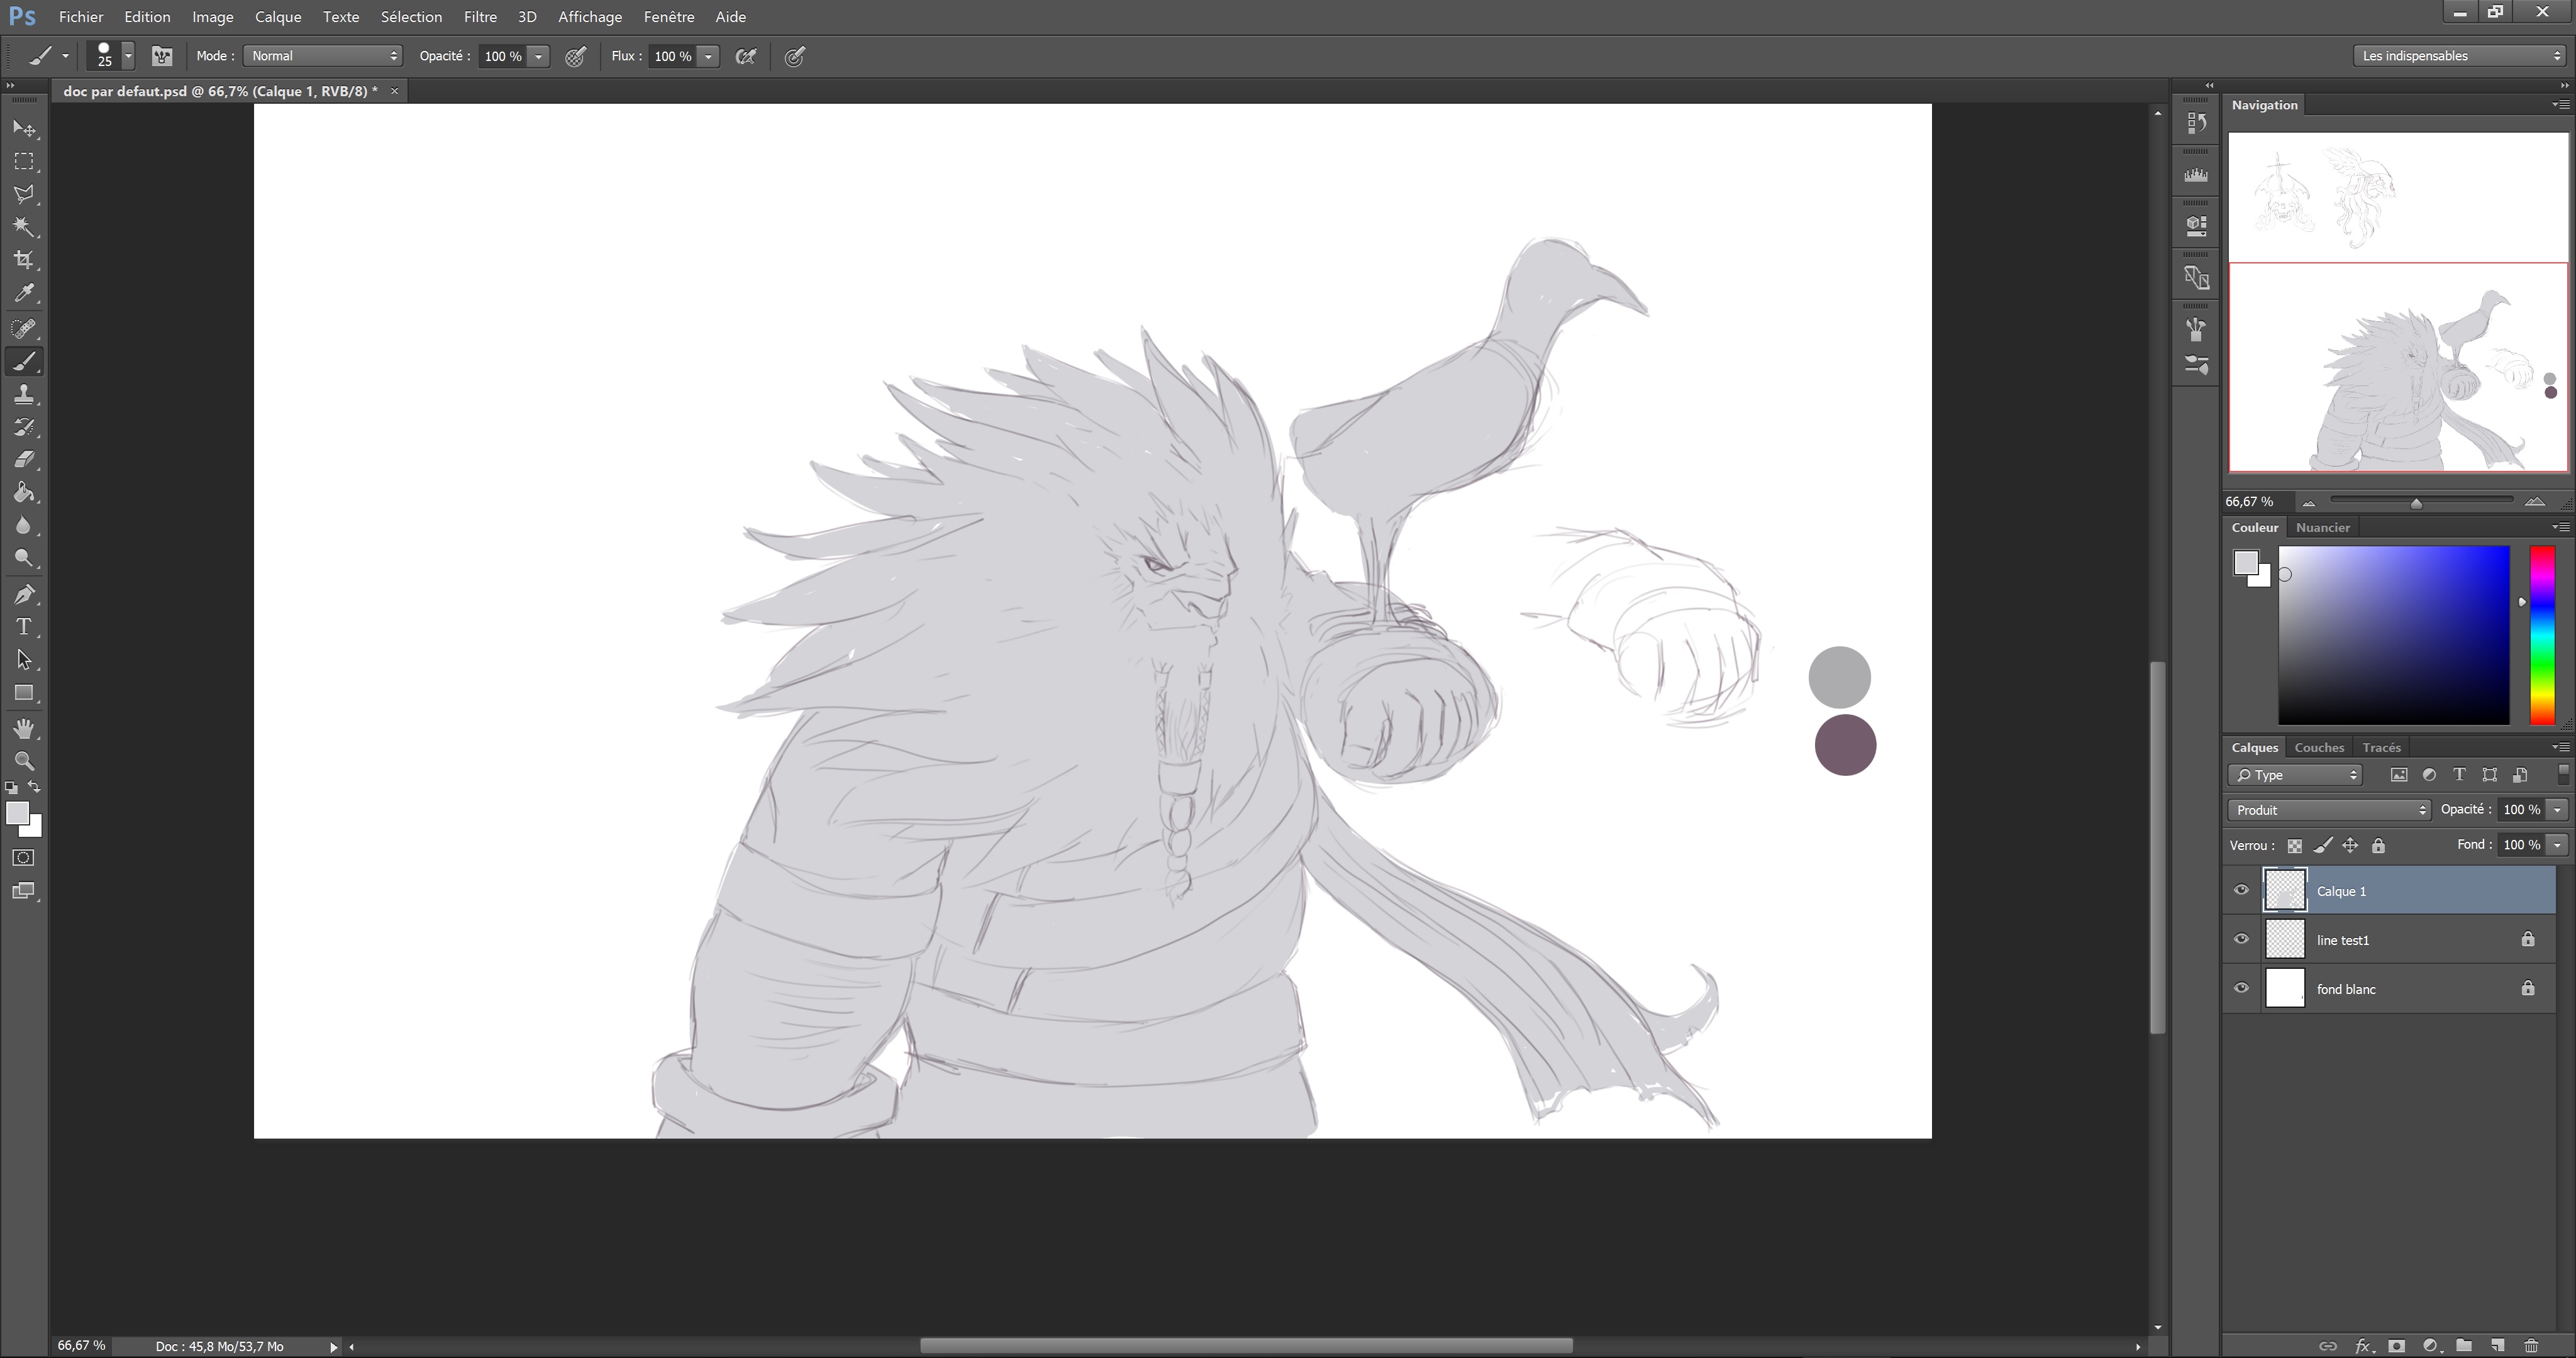Click the rainbow hue slider strip
The width and height of the screenshot is (2576, 1358).
2542,634
